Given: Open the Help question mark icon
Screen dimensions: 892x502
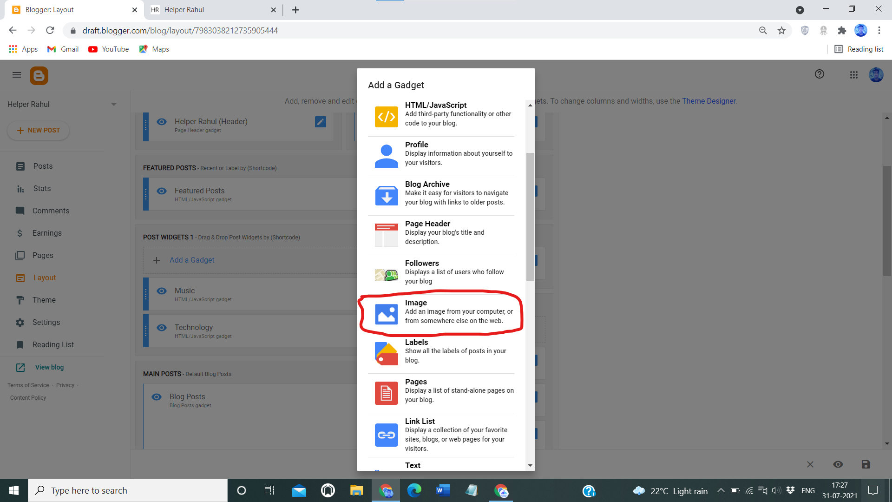Looking at the screenshot, I should (820, 74).
